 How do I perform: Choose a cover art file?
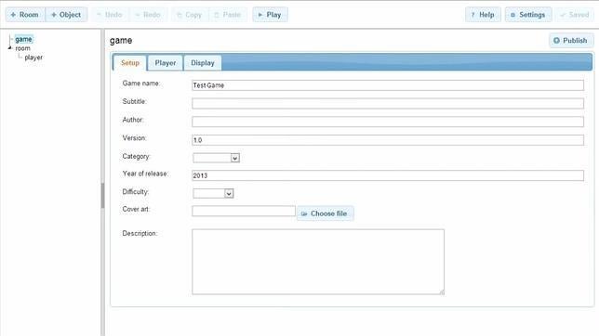(326, 213)
